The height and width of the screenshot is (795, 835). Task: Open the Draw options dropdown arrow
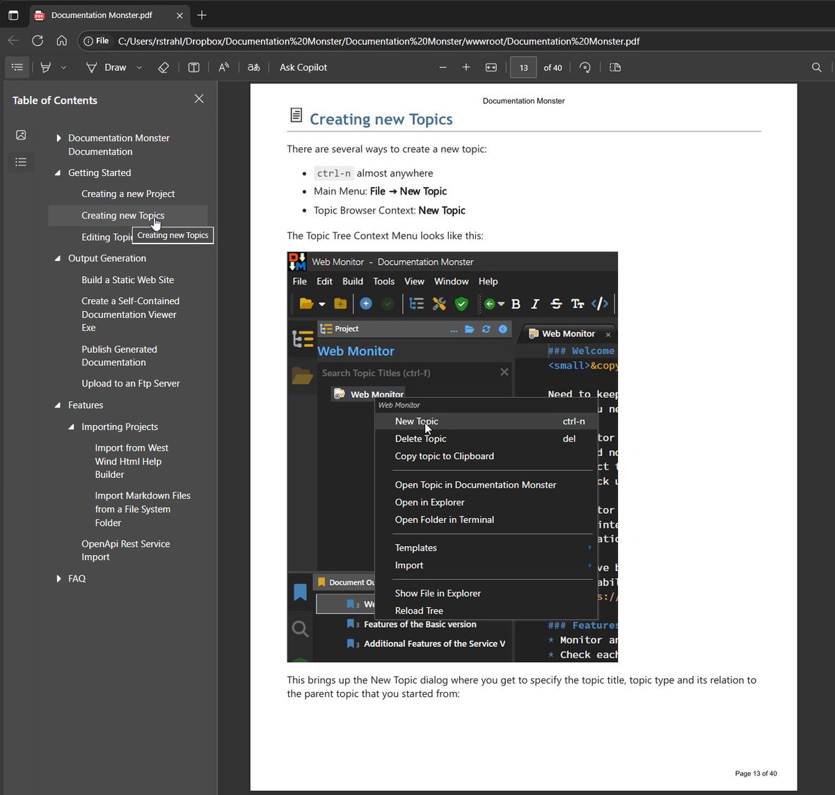coord(139,67)
